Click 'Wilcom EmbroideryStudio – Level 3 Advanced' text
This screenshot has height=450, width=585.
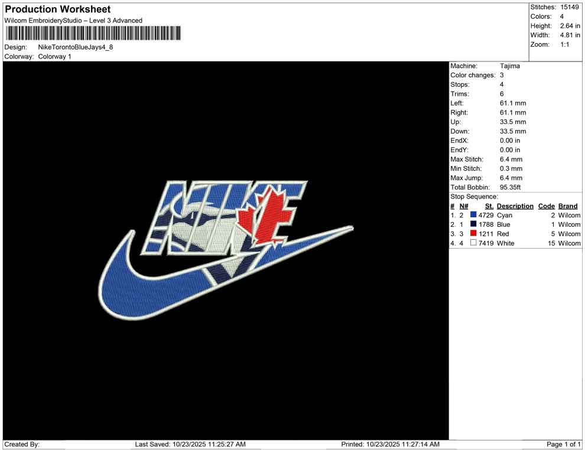click(73, 21)
